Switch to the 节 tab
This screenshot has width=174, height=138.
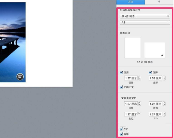coord(159,2)
